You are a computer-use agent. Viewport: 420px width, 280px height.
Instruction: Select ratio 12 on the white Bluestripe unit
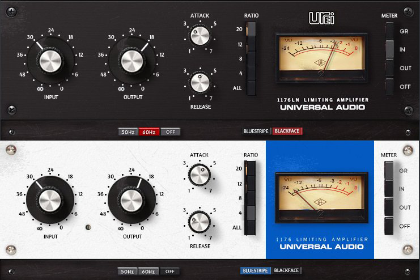pos(251,183)
